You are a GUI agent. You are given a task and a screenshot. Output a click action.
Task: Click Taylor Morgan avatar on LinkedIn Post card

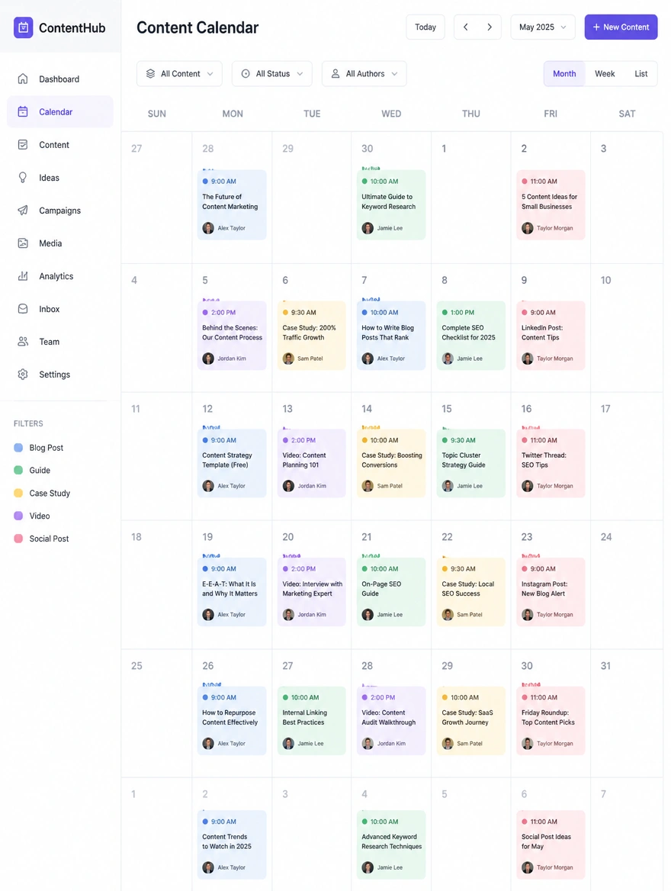527,359
